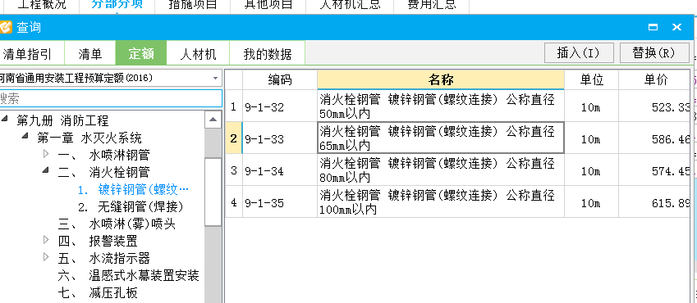
Task: Click the 单位 column header
Action: click(x=592, y=80)
